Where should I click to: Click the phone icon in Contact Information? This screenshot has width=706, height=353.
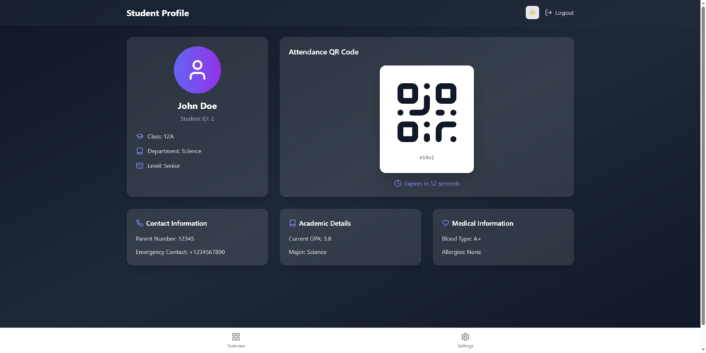140,223
